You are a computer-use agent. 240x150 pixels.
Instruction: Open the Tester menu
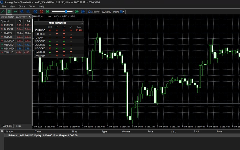click(32, 6)
